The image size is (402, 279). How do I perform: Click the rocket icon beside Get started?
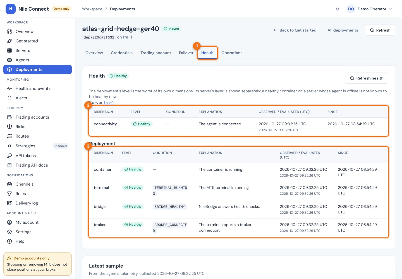tap(9, 41)
